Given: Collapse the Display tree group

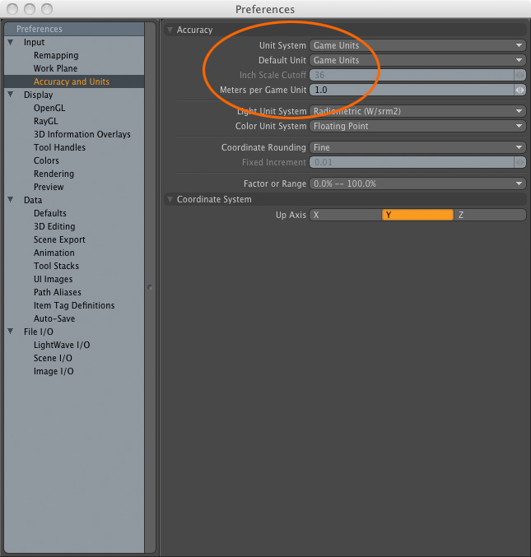Looking at the screenshot, I should pos(11,95).
